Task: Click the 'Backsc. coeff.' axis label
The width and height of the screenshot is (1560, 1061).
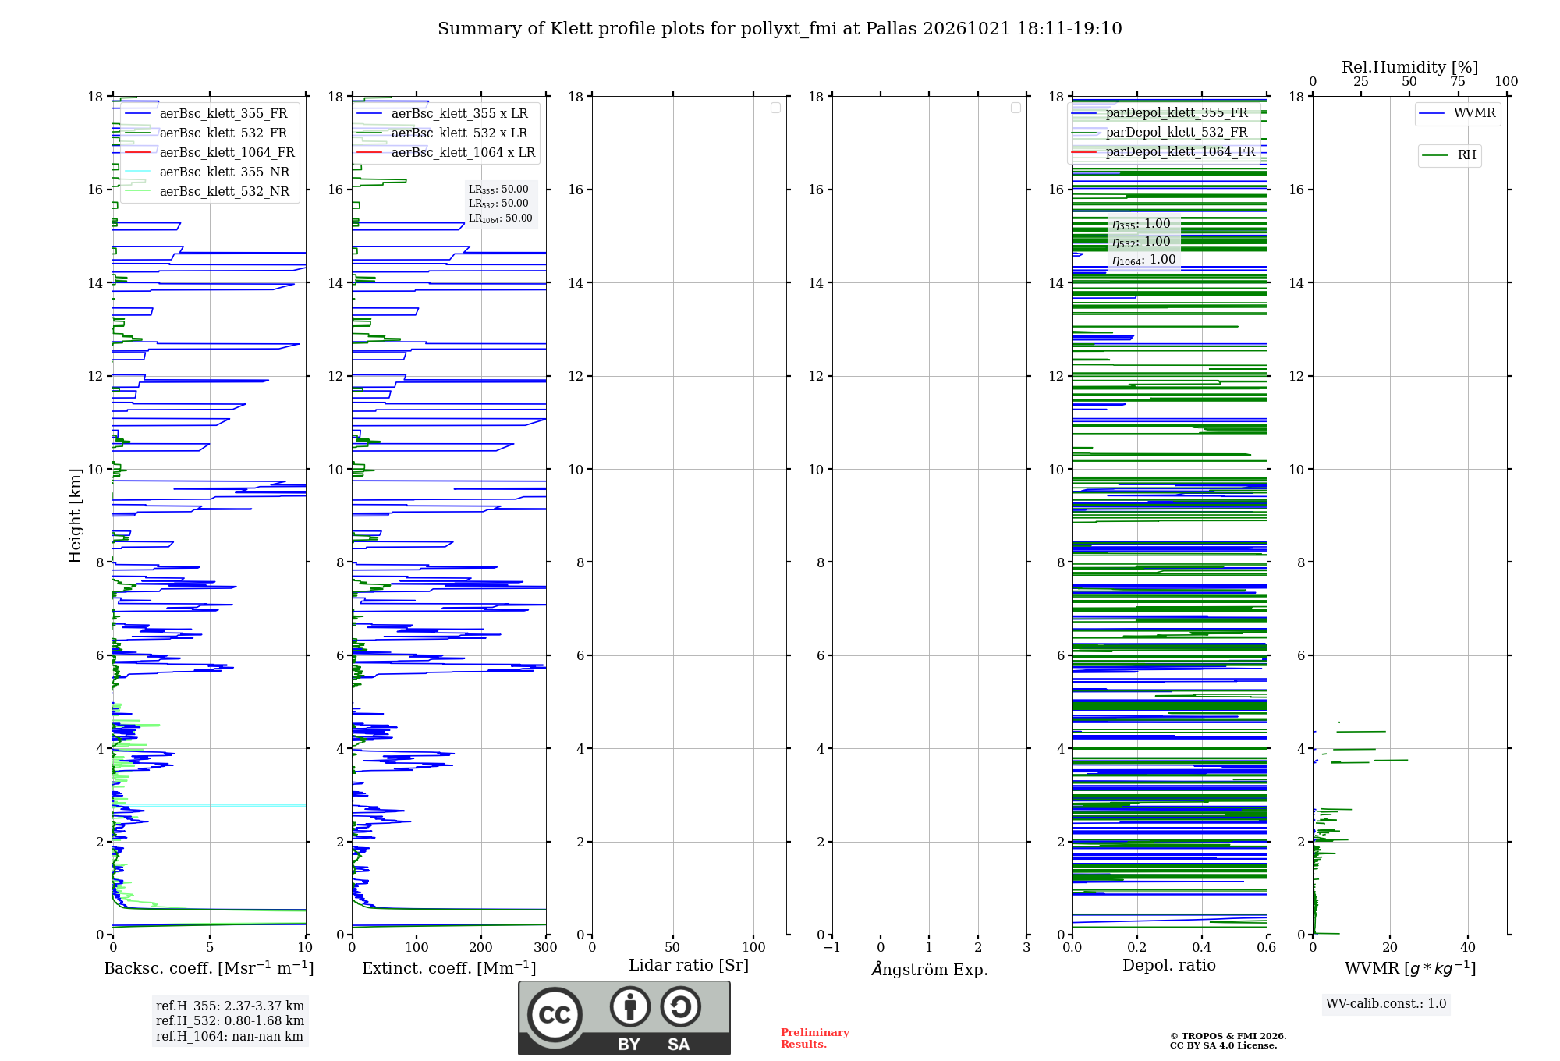Action: coord(209,968)
